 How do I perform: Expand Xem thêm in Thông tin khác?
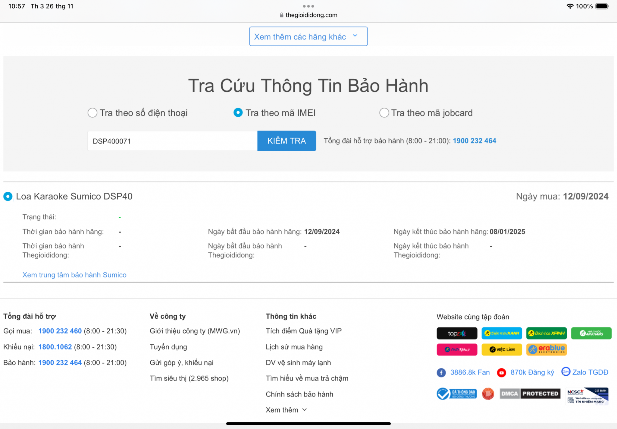[x=286, y=410]
